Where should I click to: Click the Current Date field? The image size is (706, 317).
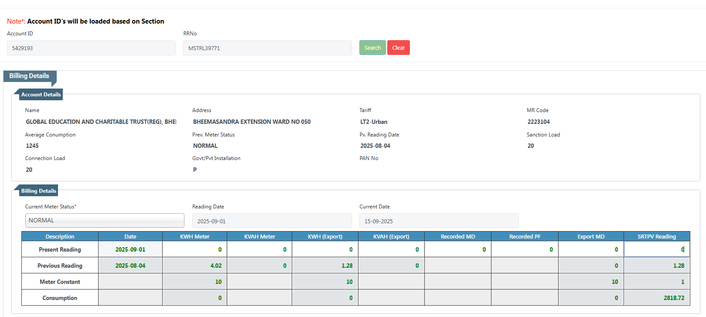439,221
